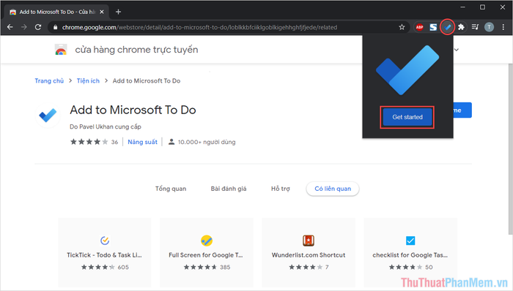This screenshot has height=291, width=513.
Task: Click the TickTick icon
Action: point(105,241)
